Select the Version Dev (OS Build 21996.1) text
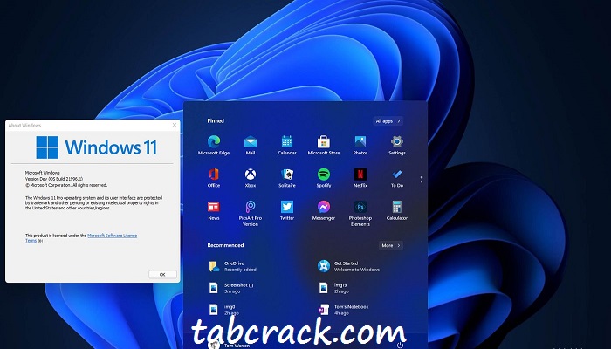 [54, 179]
